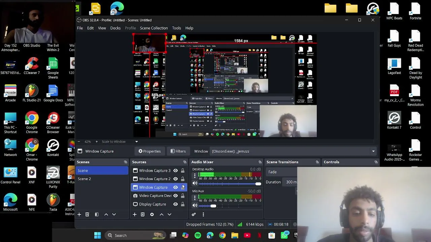
Task: Open FL Studio 21 desktop shortcut
Action: [32, 93]
